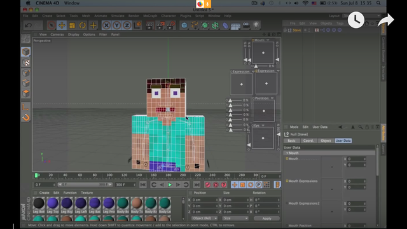Click the Undo arrow icon
Image resolution: width=407 pixels, height=229 pixels.
pyautogui.click(x=28, y=25)
